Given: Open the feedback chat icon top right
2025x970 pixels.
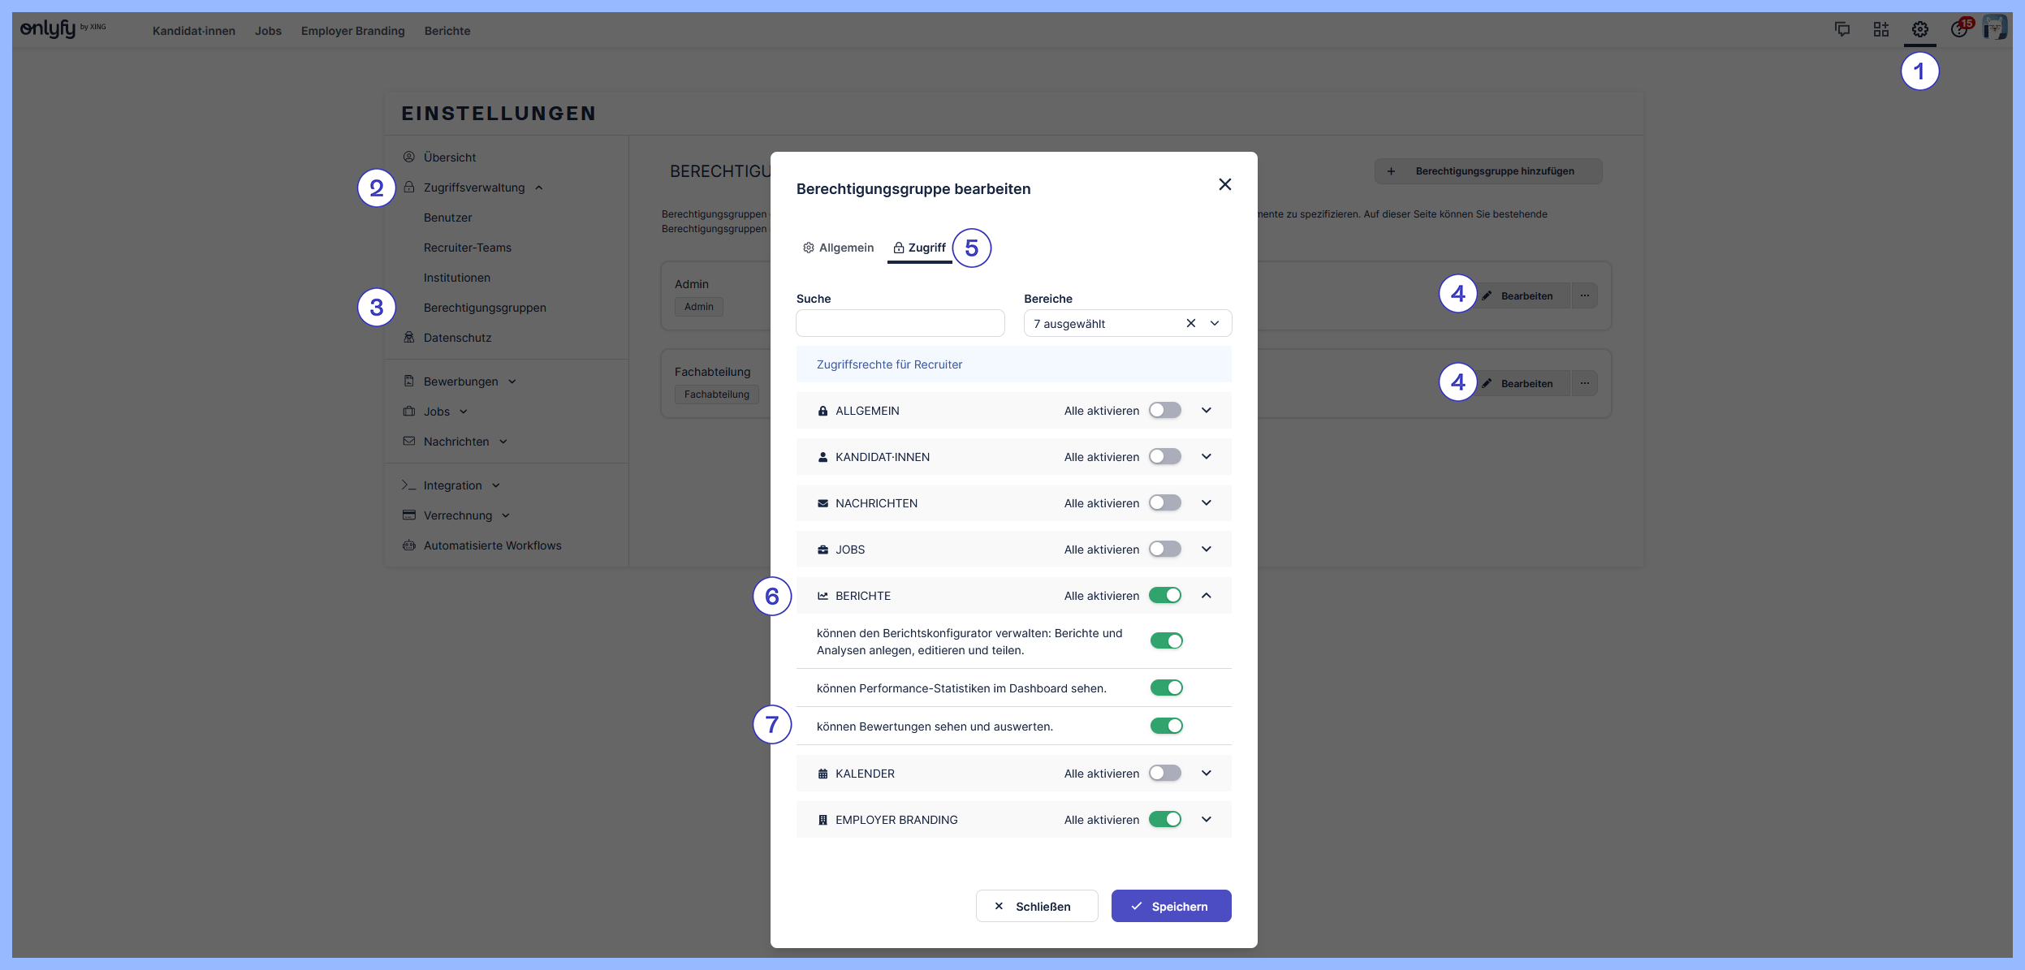Looking at the screenshot, I should (x=1843, y=29).
